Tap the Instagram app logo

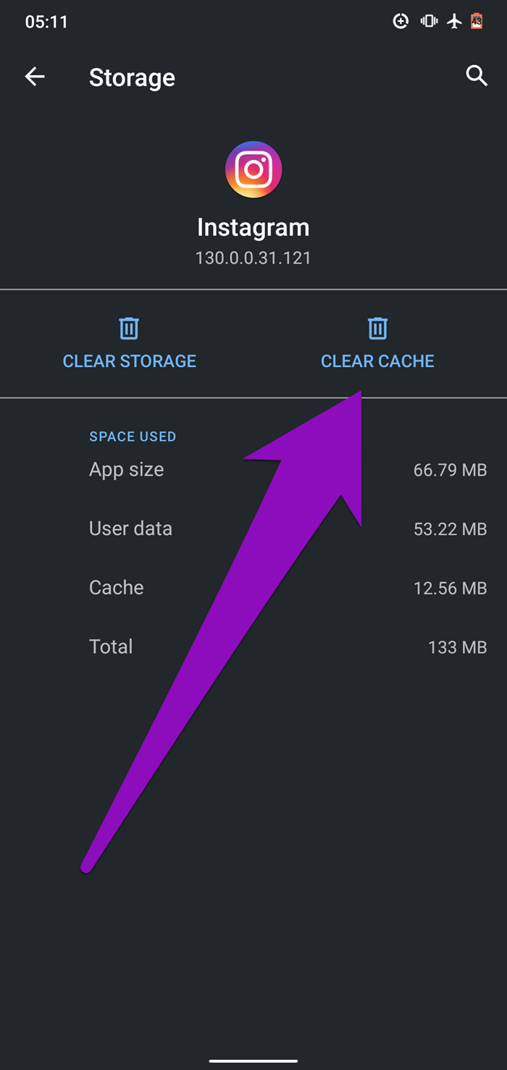click(x=253, y=169)
